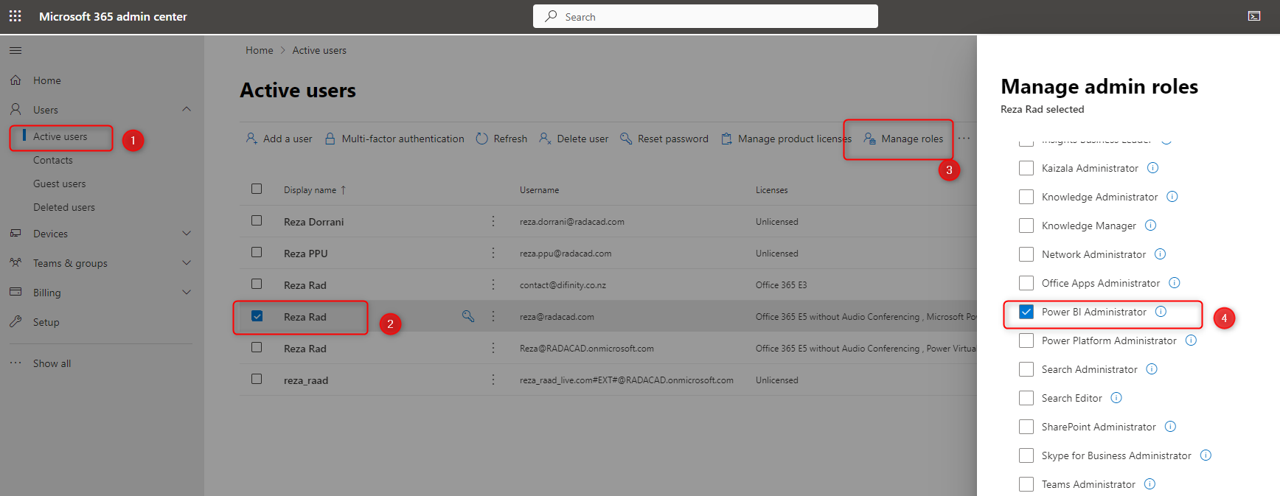Open Guest users in the sidebar

click(59, 184)
